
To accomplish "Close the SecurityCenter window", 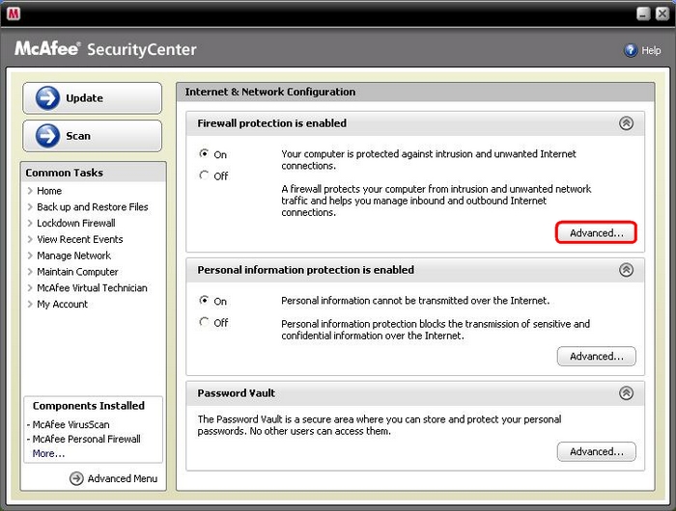I will (662, 13).
